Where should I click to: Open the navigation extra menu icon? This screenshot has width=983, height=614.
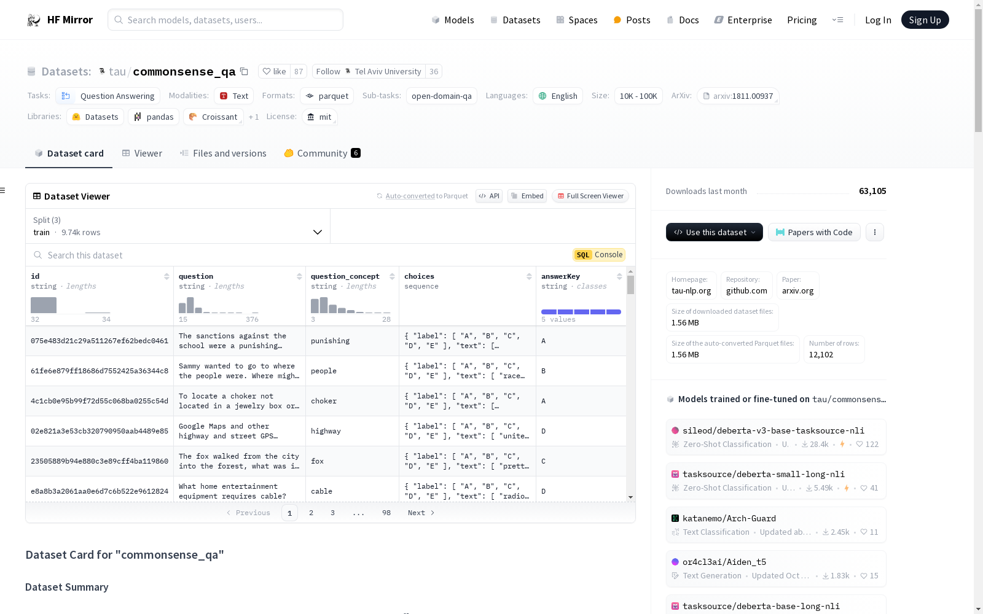pyautogui.click(x=837, y=20)
